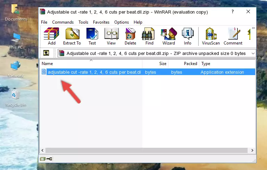
Task: Close the WinRAR window
Action: pos(248,11)
